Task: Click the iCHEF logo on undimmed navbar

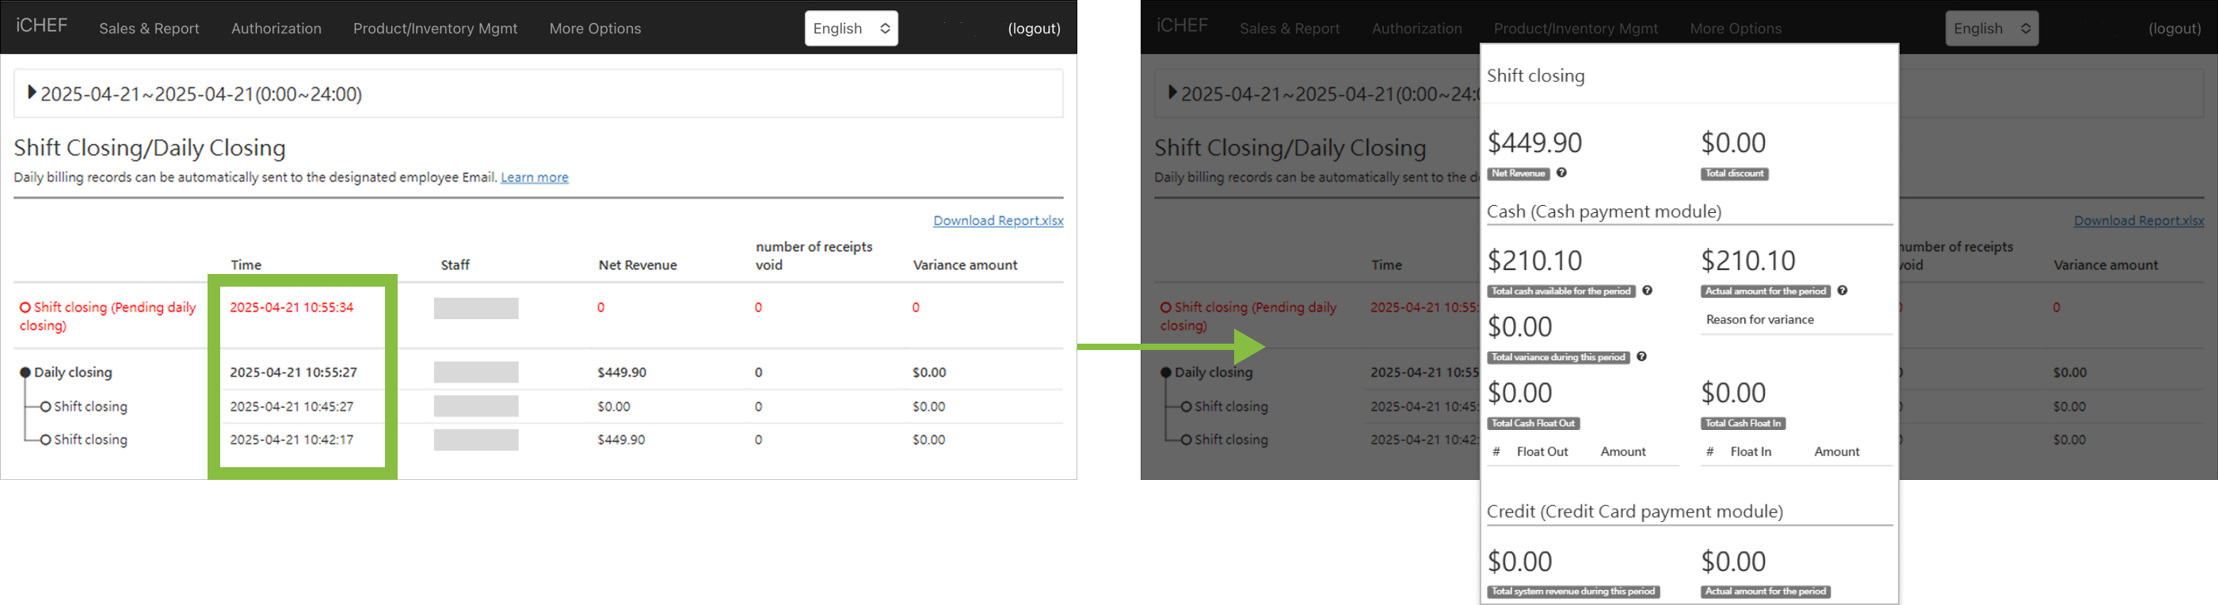Action: tap(41, 26)
